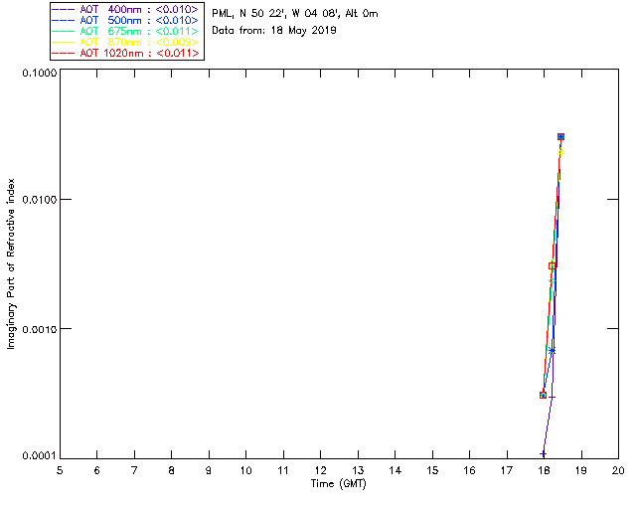Screen dimensions: 636x509
Task: Click the lowest red square data marker
Action: [544, 395]
